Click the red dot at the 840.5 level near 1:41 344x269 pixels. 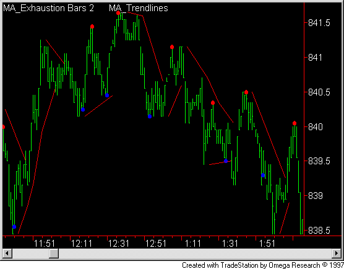(246, 92)
